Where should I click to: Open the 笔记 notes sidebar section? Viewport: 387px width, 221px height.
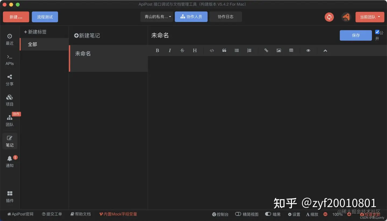pos(10,142)
